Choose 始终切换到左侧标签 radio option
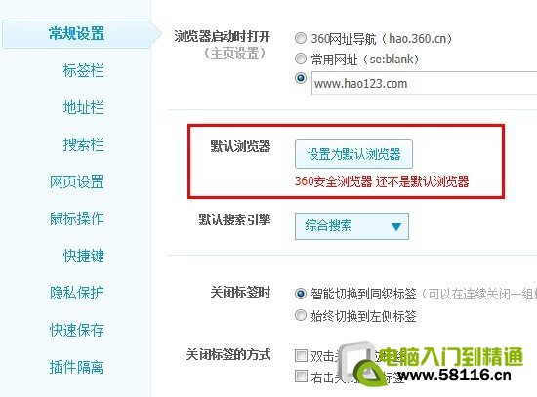 (301, 315)
